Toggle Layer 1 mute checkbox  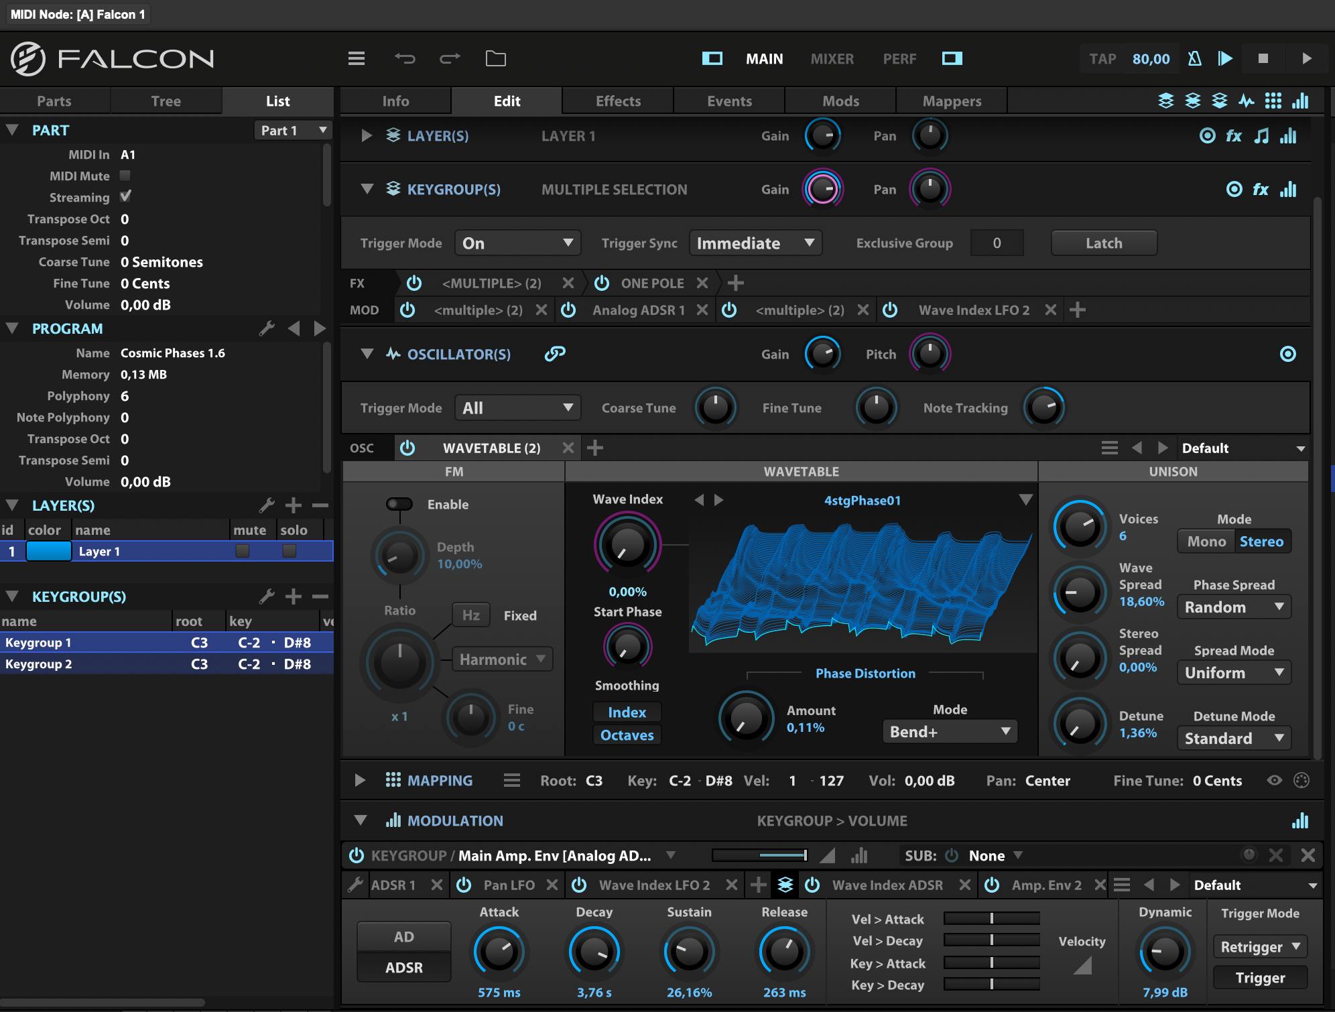pos(243,551)
